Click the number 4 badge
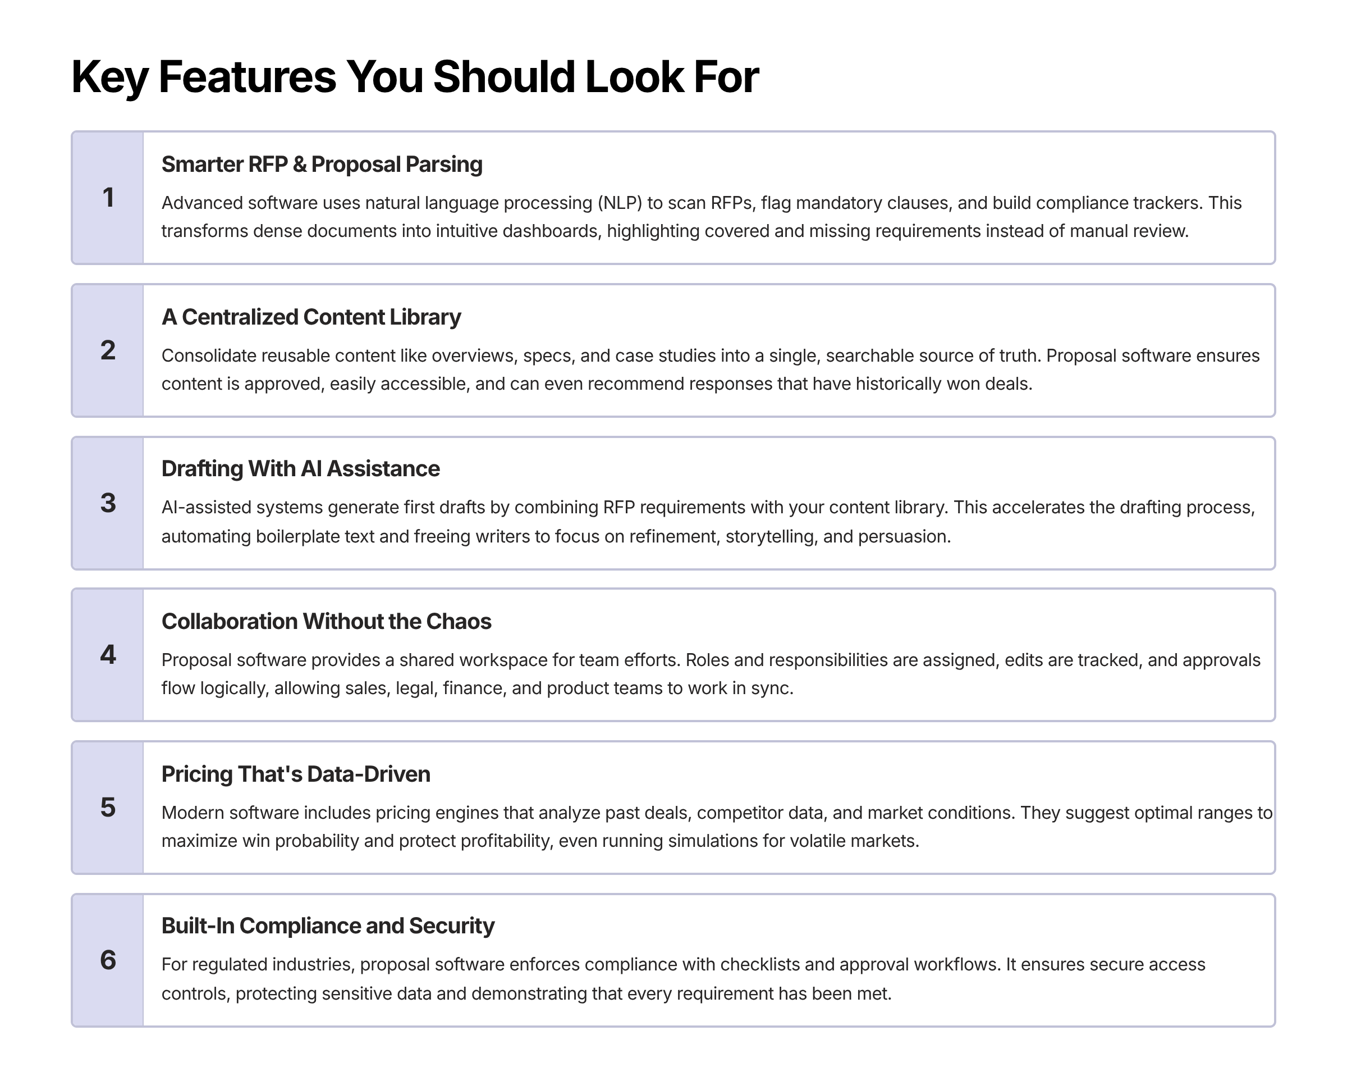1347x1076 pixels. click(x=108, y=655)
